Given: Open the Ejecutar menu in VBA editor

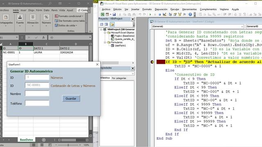Looking at the screenshot, I should click(175, 9).
